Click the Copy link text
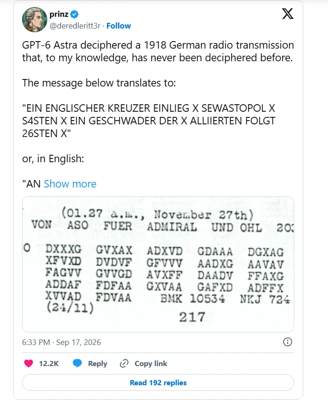 [x=151, y=363]
